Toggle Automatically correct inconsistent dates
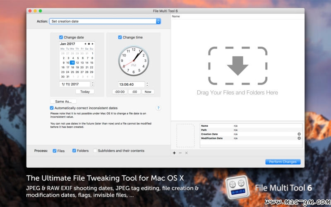Image resolution: width=331 pixels, height=207 pixels. click(52, 108)
